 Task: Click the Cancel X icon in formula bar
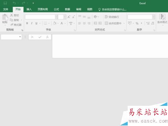pos(32,37)
